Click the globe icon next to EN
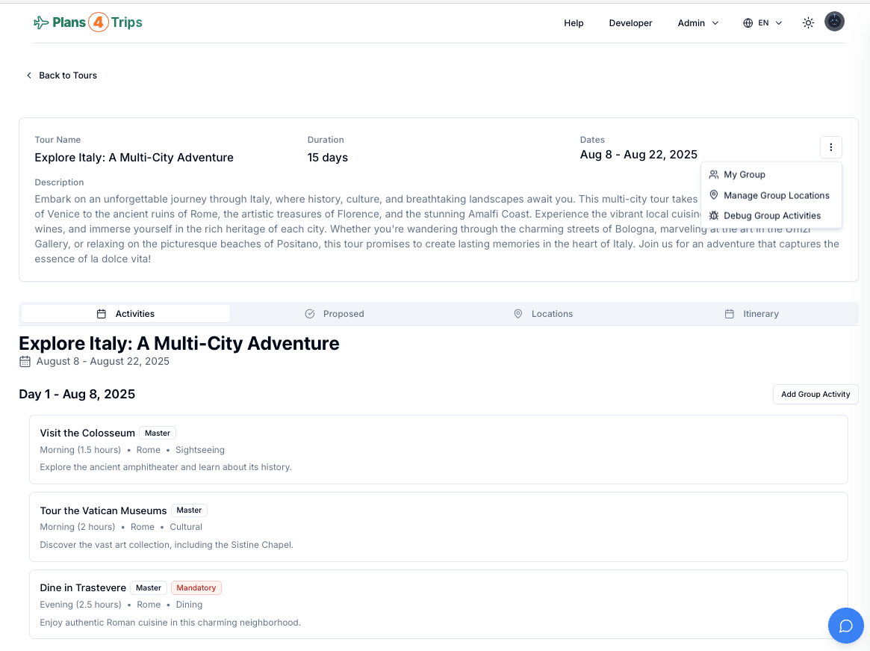870x651 pixels. (747, 22)
